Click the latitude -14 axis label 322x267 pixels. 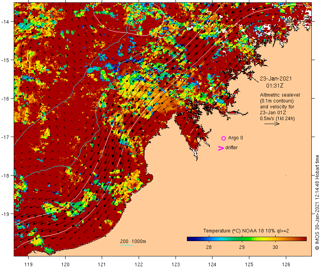pyautogui.click(x=5, y=22)
